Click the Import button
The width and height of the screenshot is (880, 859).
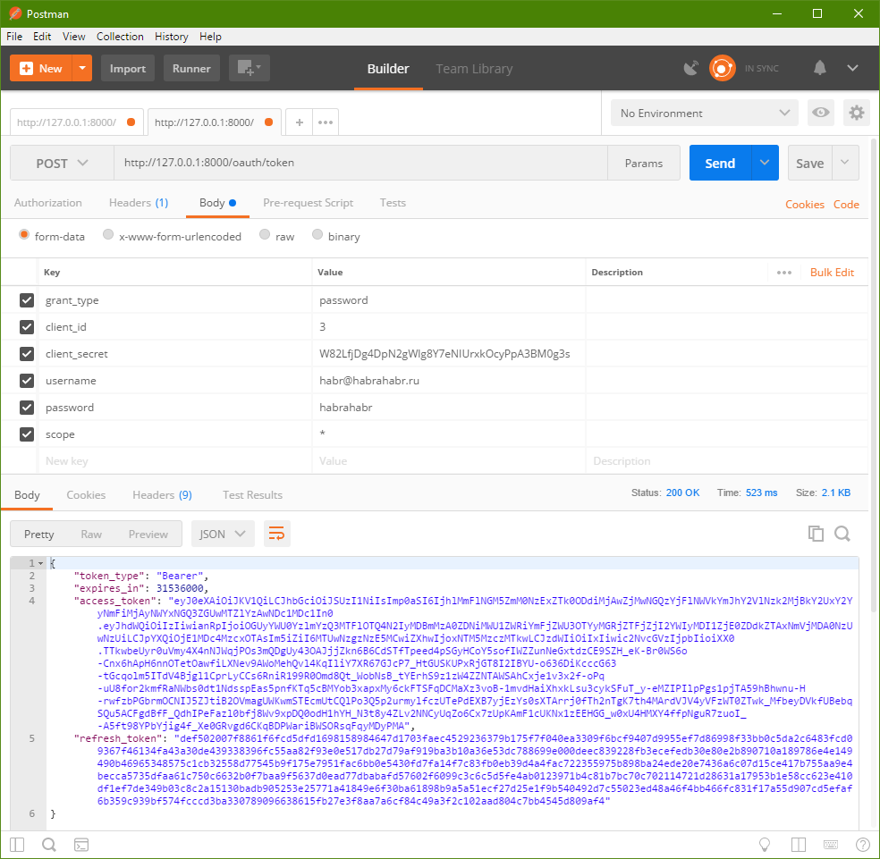(x=127, y=69)
